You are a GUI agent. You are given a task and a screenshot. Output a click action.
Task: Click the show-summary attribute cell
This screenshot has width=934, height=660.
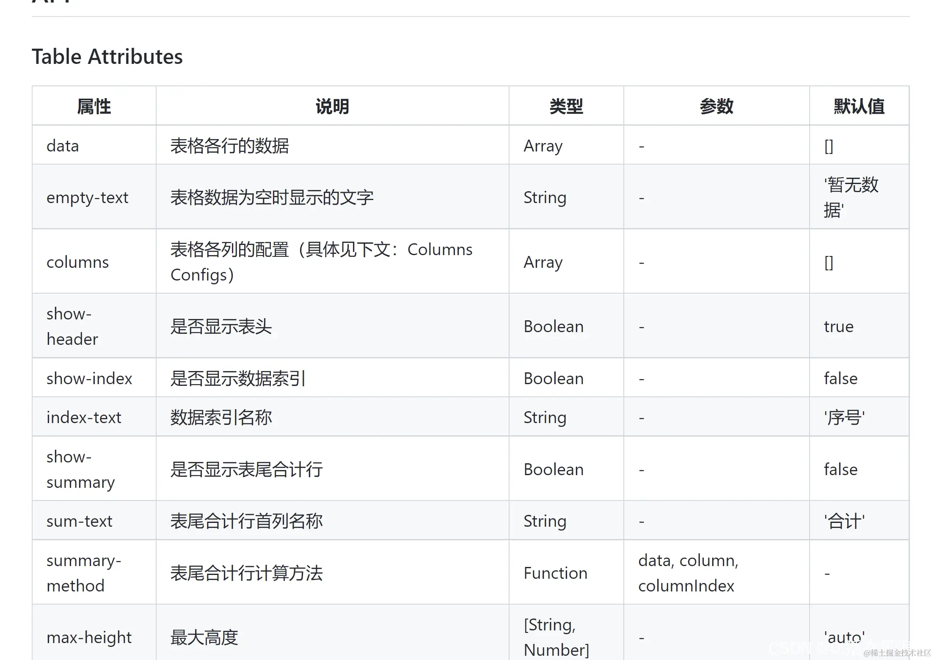pos(80,470)
